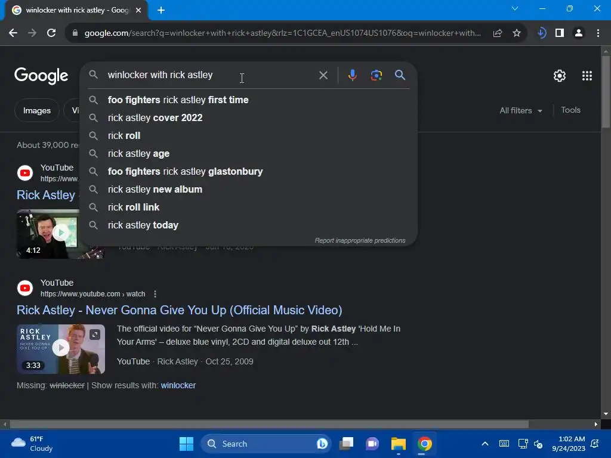This screenshot has width=611, height=458.
Task: Play the 3:33 Never Gonna Give You Up thumbnail
Action: click(61, 349)
